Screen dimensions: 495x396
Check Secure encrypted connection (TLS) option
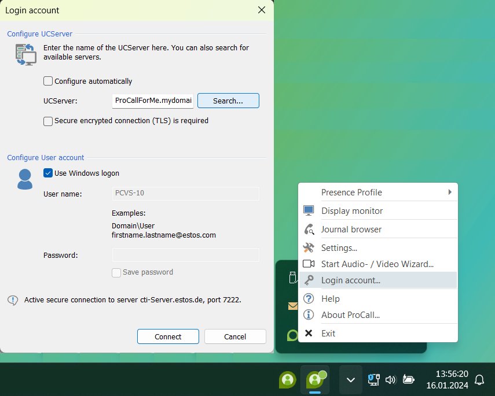pos(49,121)
